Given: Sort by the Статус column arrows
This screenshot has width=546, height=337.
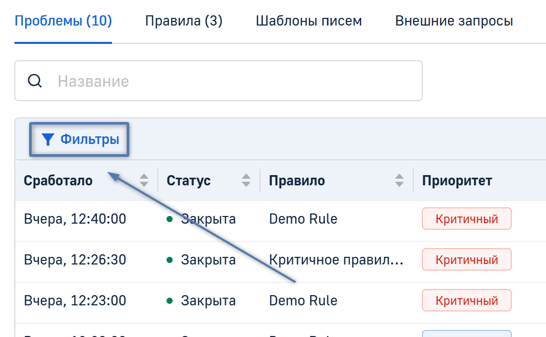Looking at the screenshot, I should click(x=246, y=180).
